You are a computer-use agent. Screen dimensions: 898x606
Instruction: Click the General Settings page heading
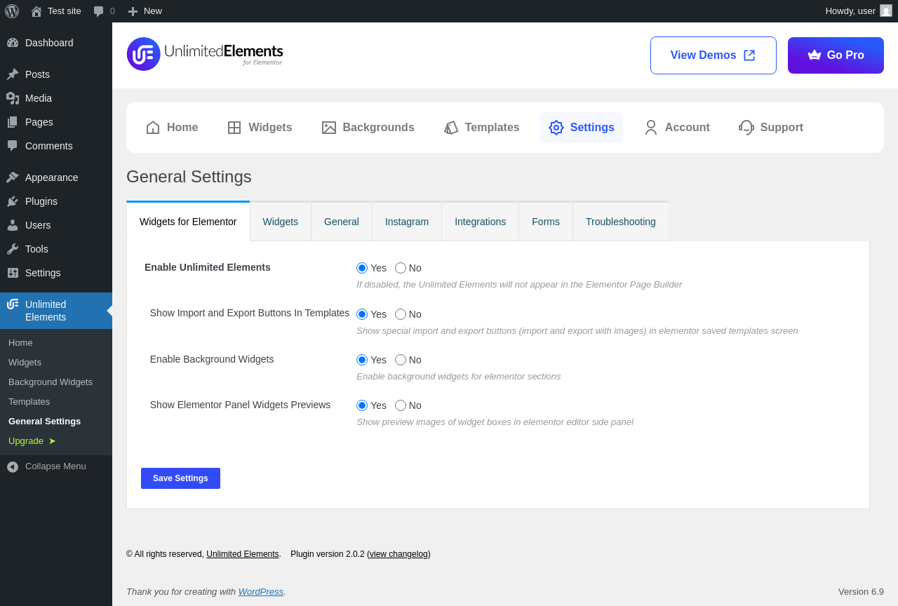click(189, 177)
